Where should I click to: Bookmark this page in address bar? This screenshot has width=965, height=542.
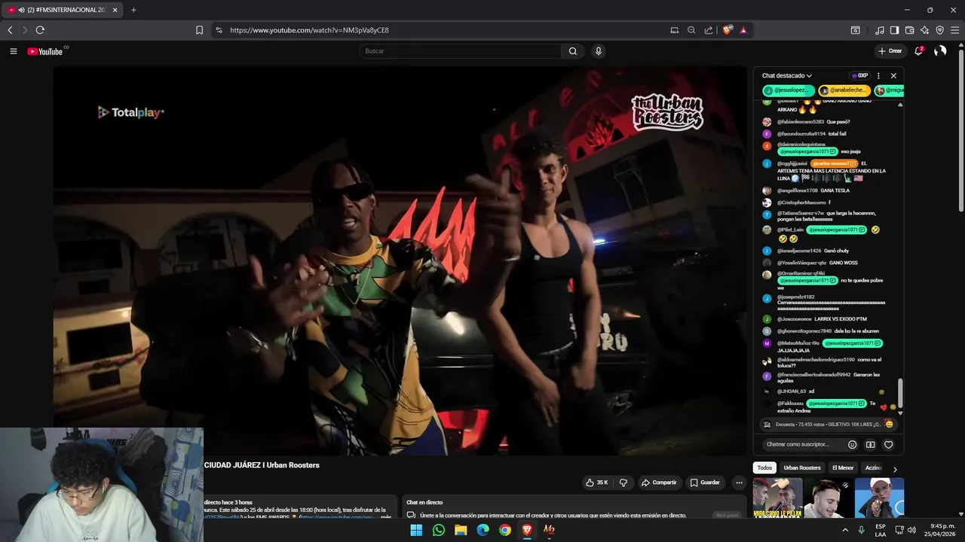pos(199,30)
